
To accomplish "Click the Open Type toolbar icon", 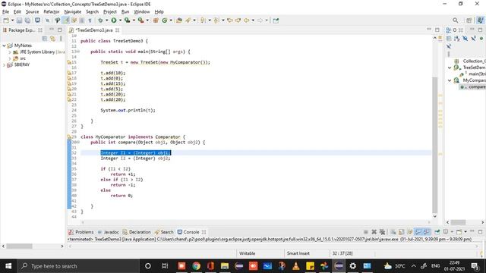I will click(179, 20).
